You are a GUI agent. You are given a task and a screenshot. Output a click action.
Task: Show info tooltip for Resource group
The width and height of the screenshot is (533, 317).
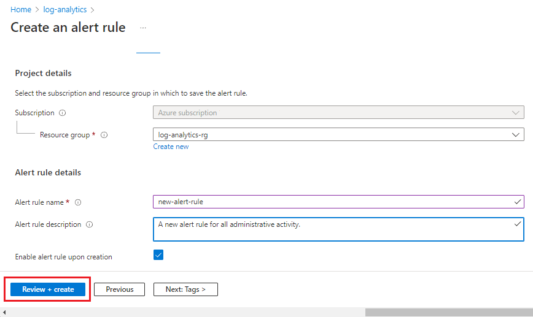[104, 135]
